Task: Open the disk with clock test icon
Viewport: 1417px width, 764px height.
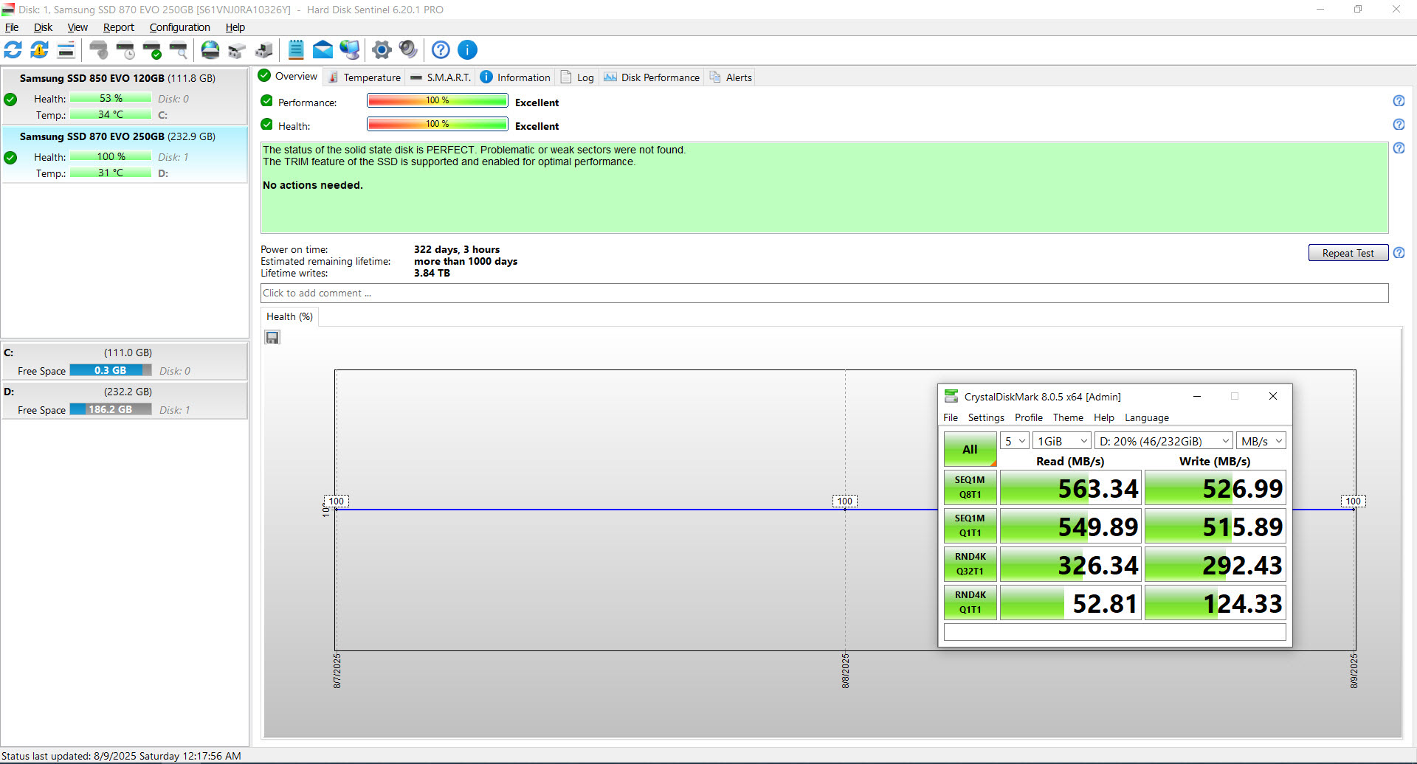Action: 125,50
